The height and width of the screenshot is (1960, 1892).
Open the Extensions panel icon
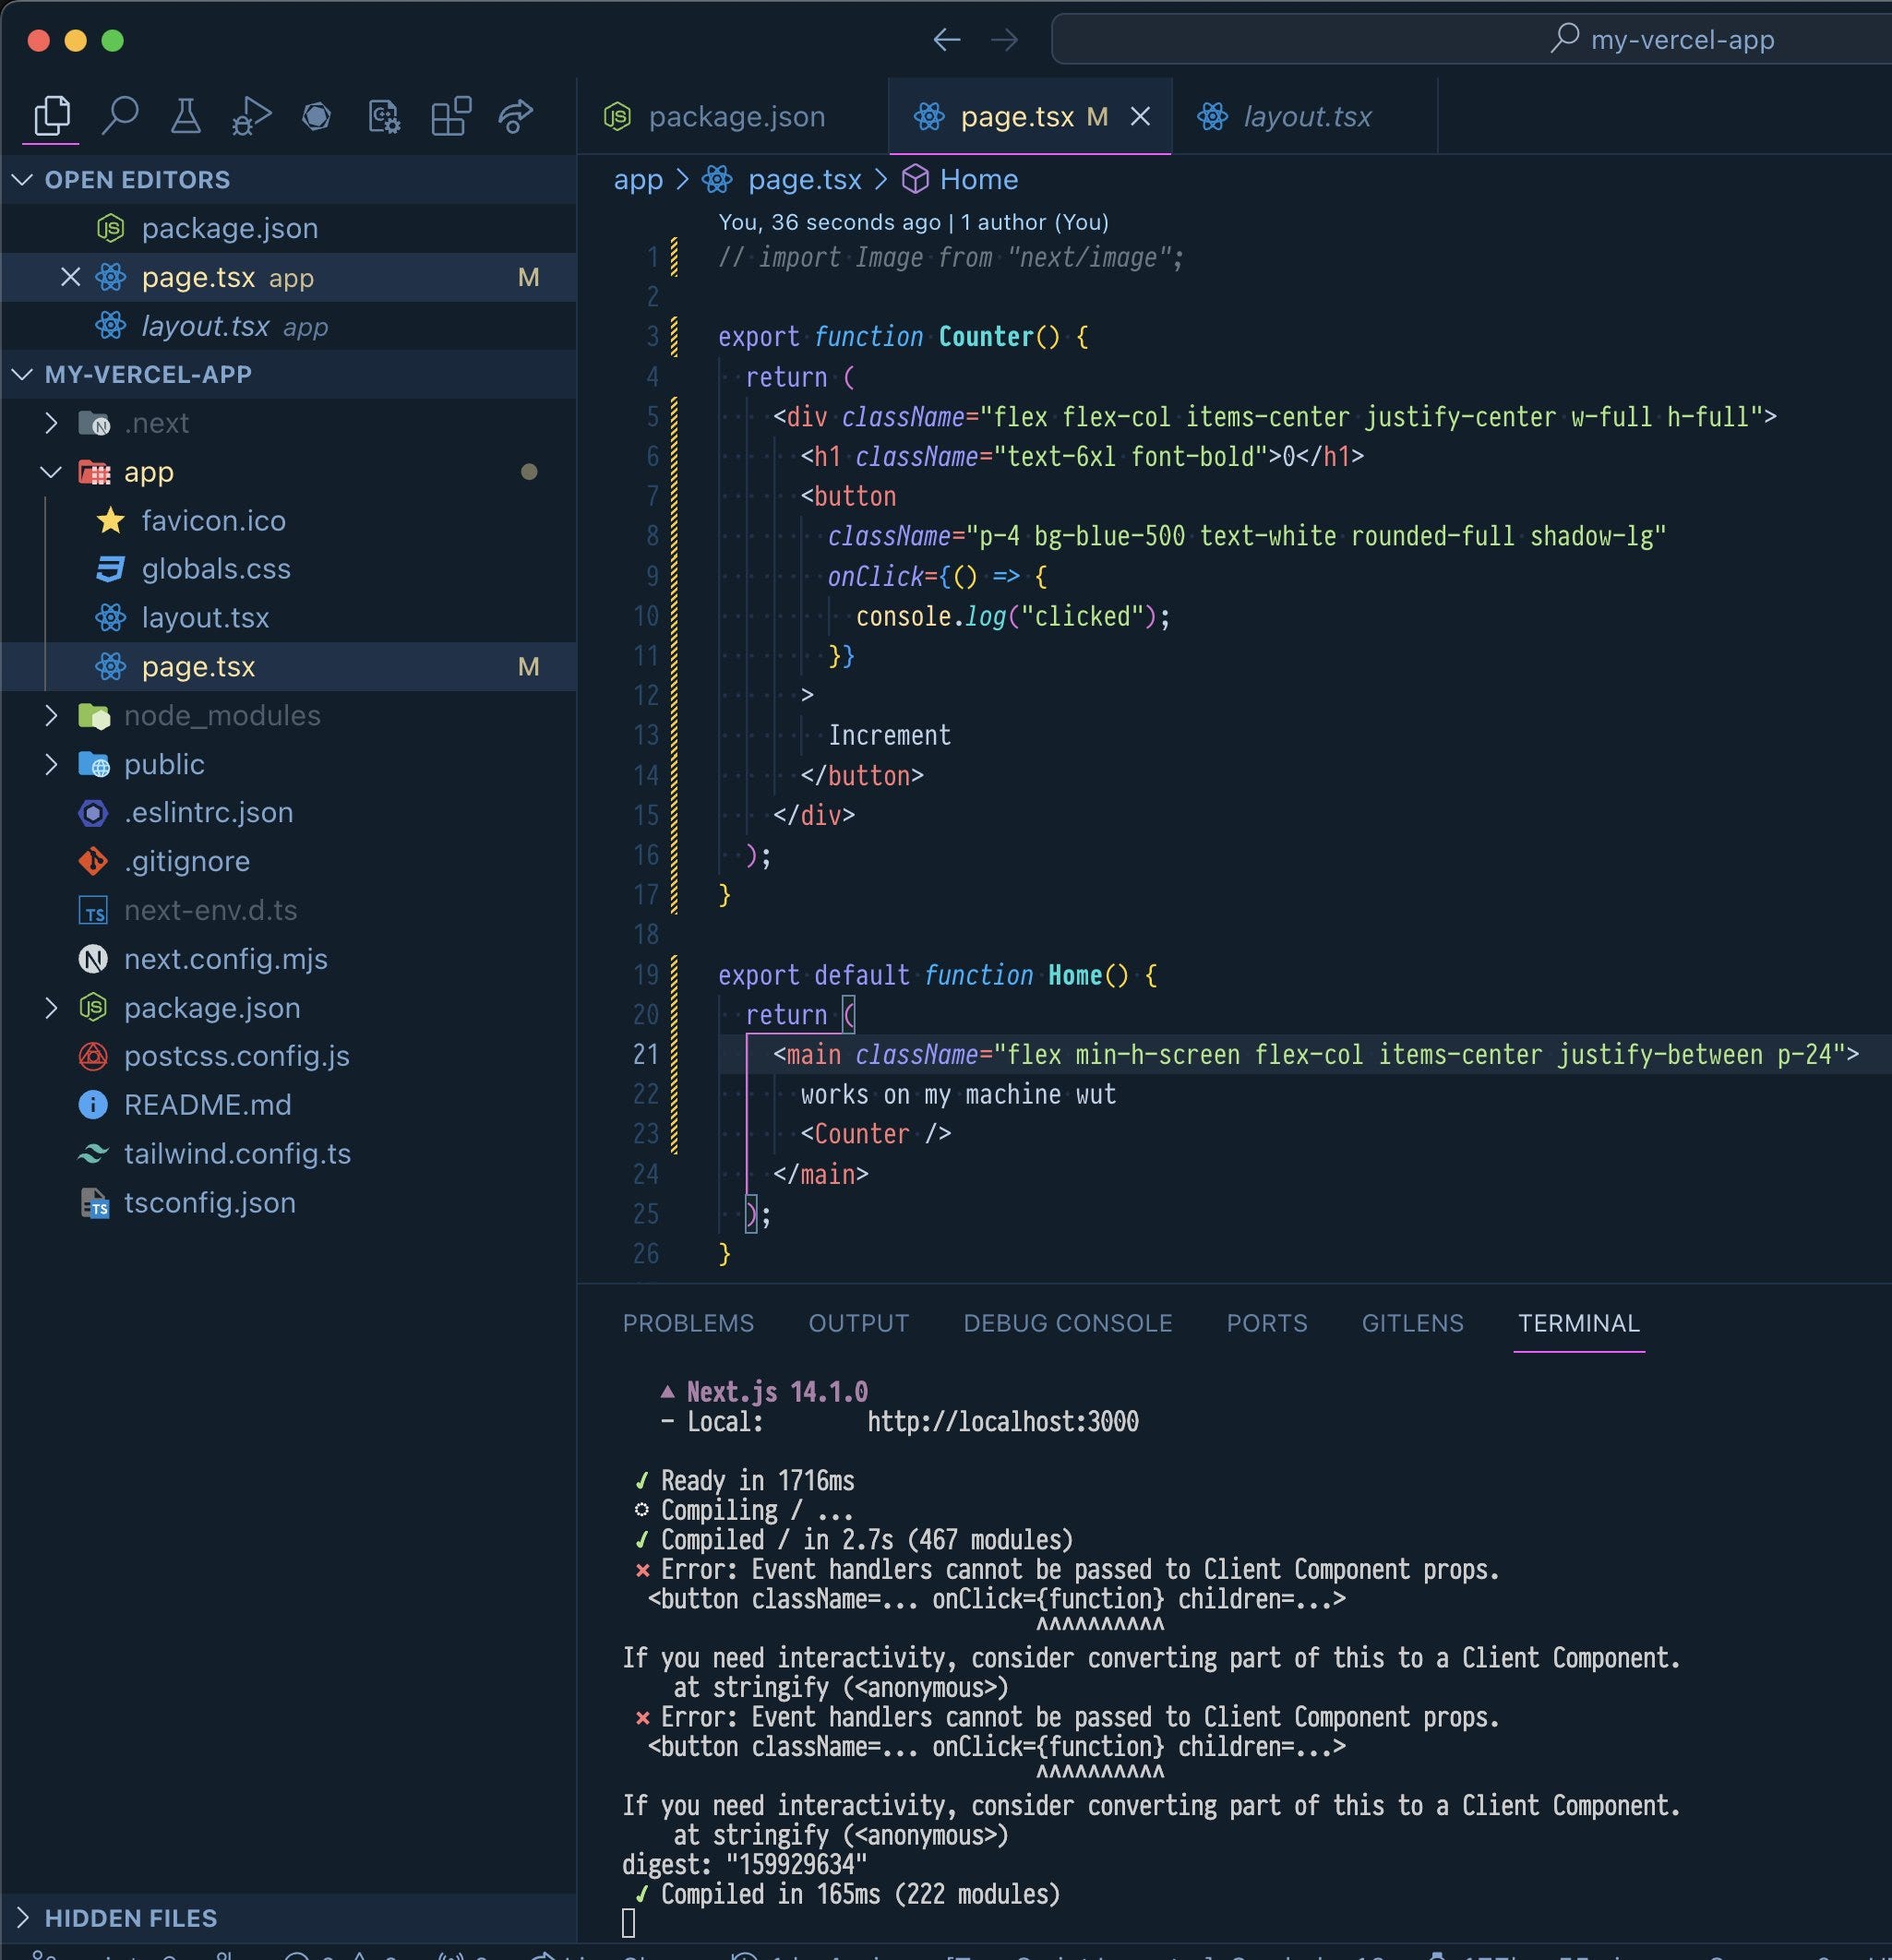[449, 115]
